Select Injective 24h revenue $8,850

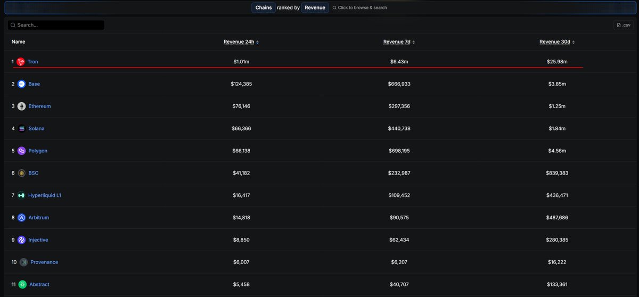point(241,240)
